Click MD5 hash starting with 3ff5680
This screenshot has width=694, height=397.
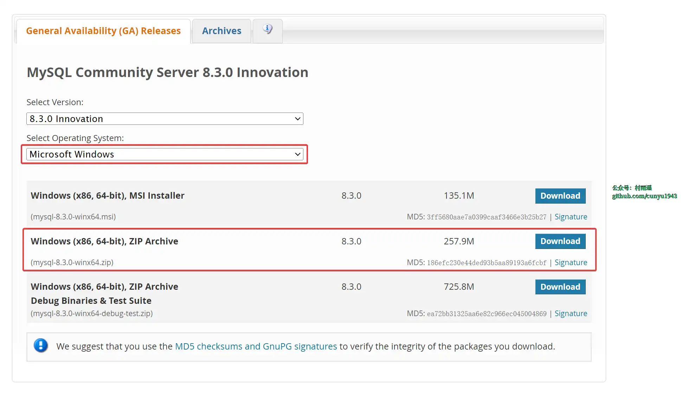click(487, 217)
